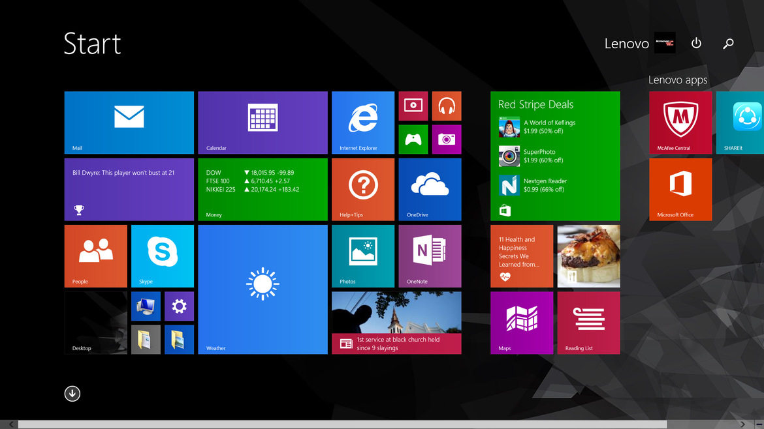
Task: Open the Red Stripe Deals Store tile
Action: tap(555, 156)
